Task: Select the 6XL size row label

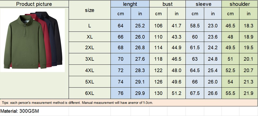Action: (x=89, y=93)
